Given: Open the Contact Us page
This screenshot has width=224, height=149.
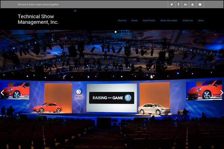Looking at the screenshot, I should (x=187, y=20).
